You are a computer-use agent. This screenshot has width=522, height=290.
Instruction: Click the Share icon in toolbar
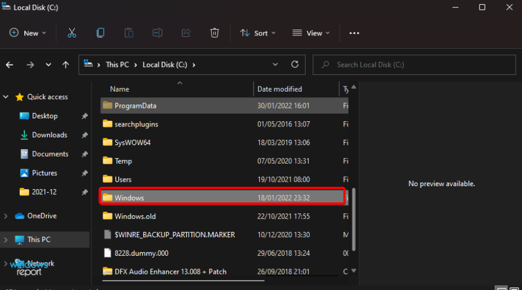click(186, 33)
